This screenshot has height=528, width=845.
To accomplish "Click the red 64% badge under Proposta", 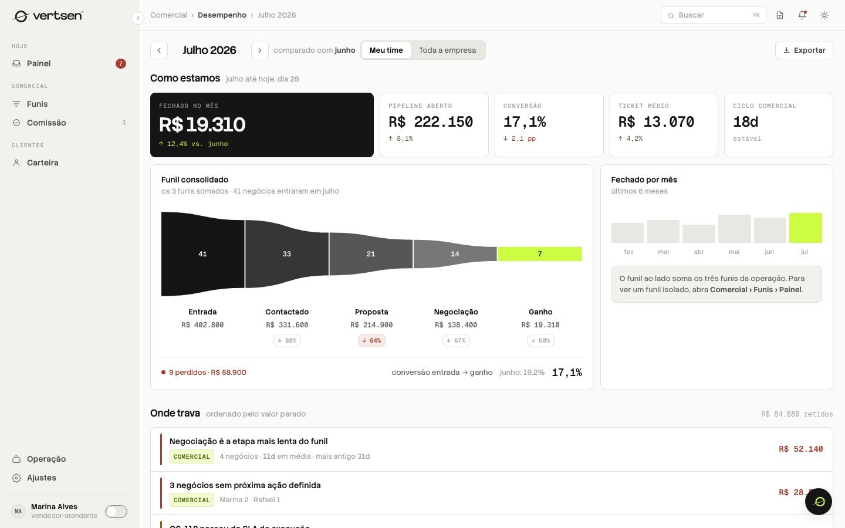I will 371,341.
